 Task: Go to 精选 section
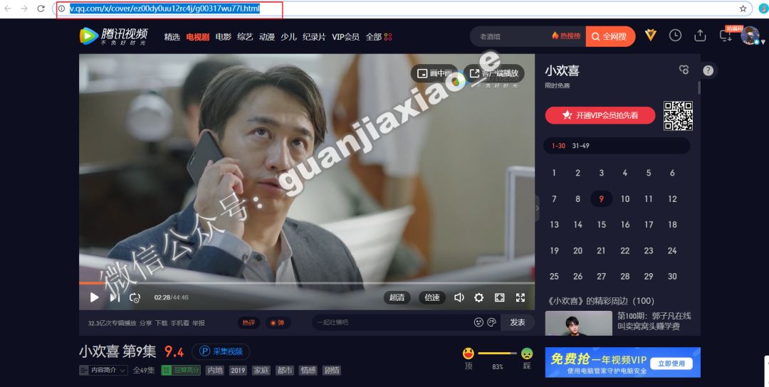click(172, 37)
